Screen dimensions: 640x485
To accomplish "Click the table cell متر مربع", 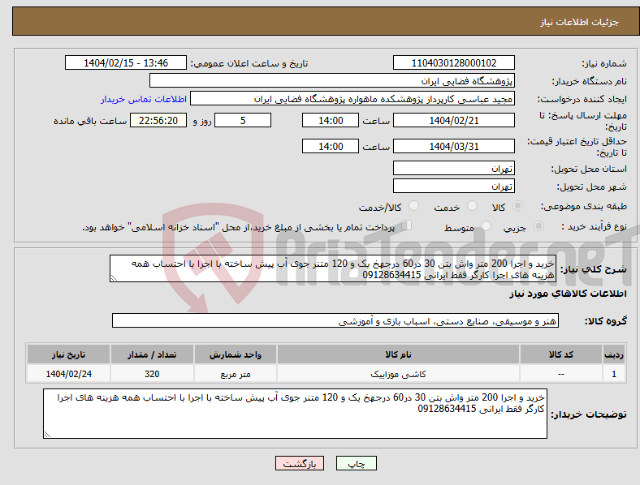I will pos(235,374).
